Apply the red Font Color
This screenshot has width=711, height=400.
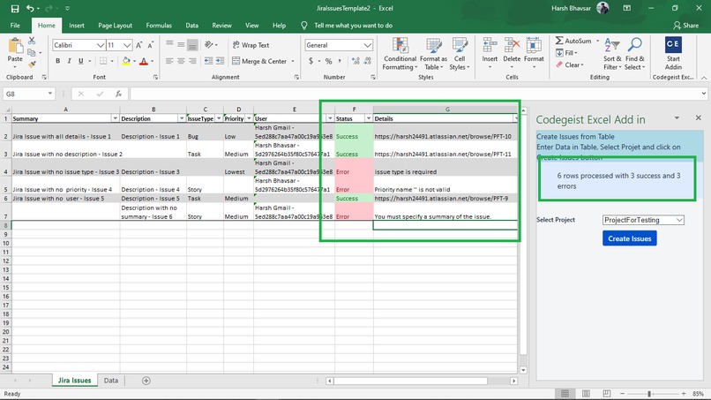(x=144, y=61)
